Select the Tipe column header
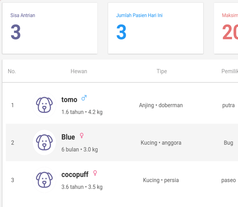Image resolution: width=238 pixels, height=207 pixels. (162, 71)
